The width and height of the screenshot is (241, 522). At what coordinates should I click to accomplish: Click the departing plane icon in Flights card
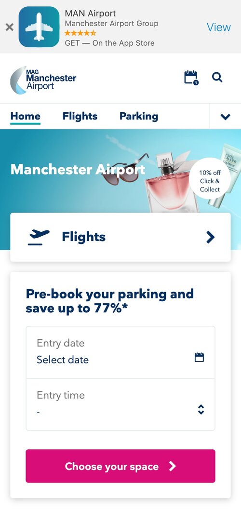click(39, 237)
